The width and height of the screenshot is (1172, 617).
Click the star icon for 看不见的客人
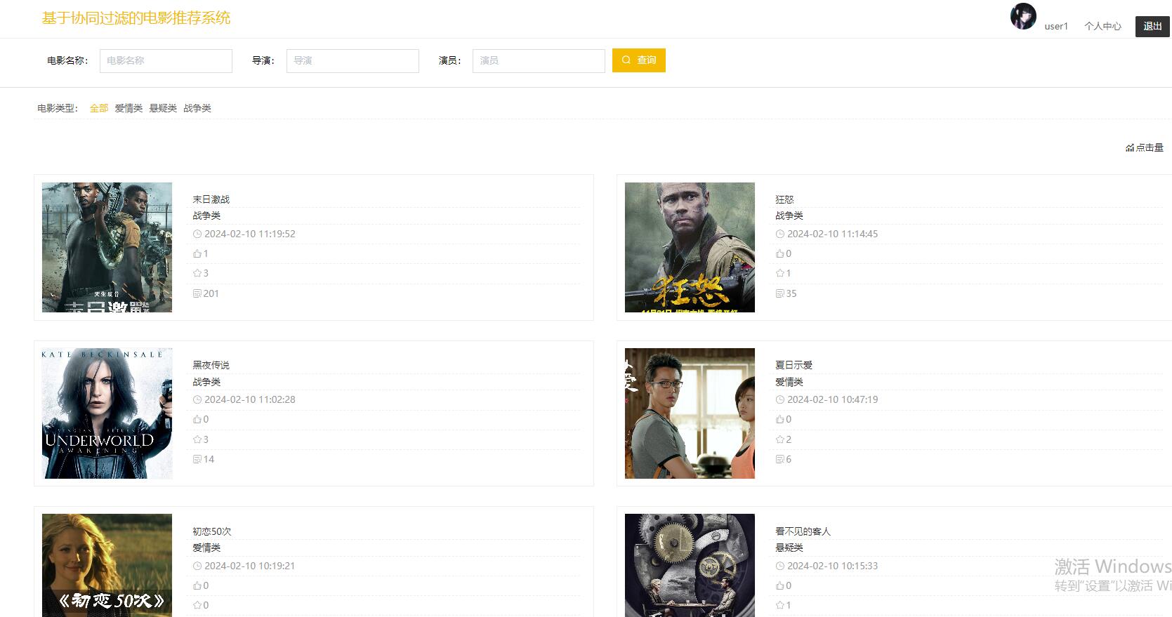pos(779,605)
